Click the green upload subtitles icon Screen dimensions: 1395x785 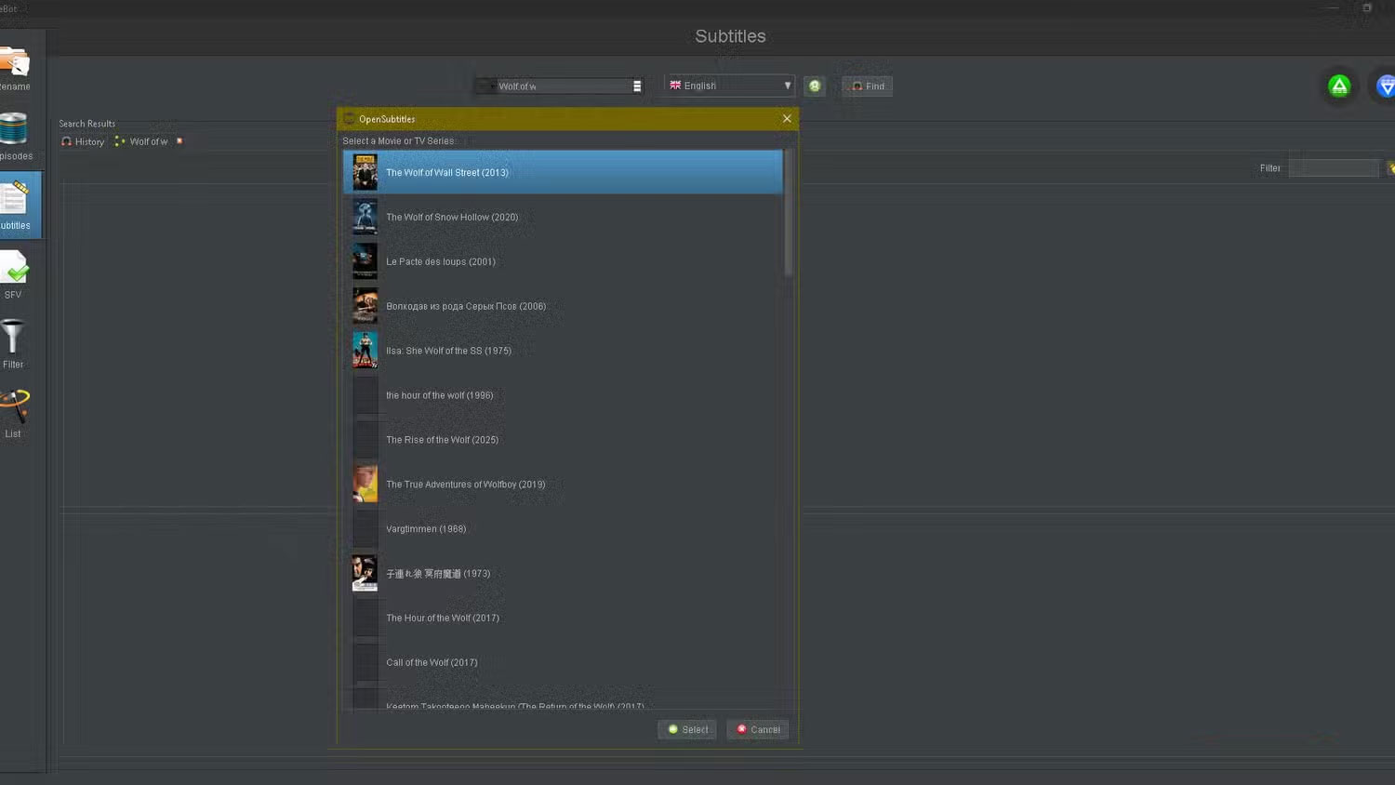click(x=1339, y=86)
